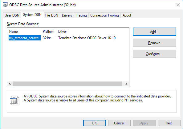183x129 pixels.
Task: Click Remove to delete the data source
Action: pos(154,43)
